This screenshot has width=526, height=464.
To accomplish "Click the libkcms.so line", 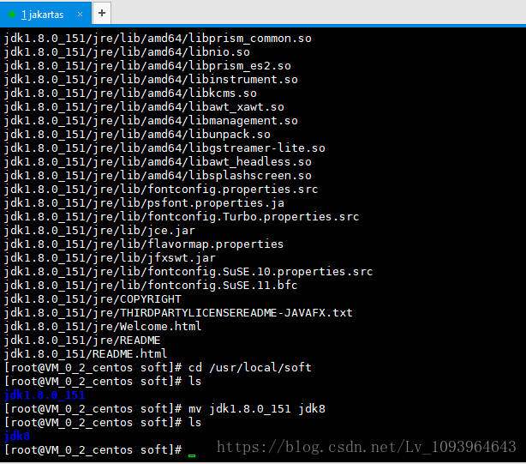I will click(x=130, y=93).
